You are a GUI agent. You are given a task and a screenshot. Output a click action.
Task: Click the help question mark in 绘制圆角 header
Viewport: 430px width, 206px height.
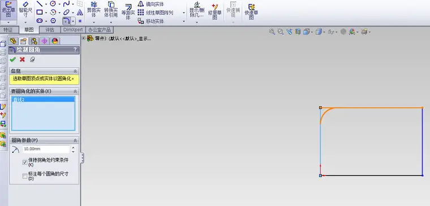75,50
